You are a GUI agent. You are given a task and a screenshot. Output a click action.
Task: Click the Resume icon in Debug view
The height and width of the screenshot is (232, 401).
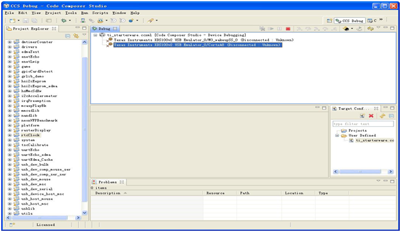271,29
